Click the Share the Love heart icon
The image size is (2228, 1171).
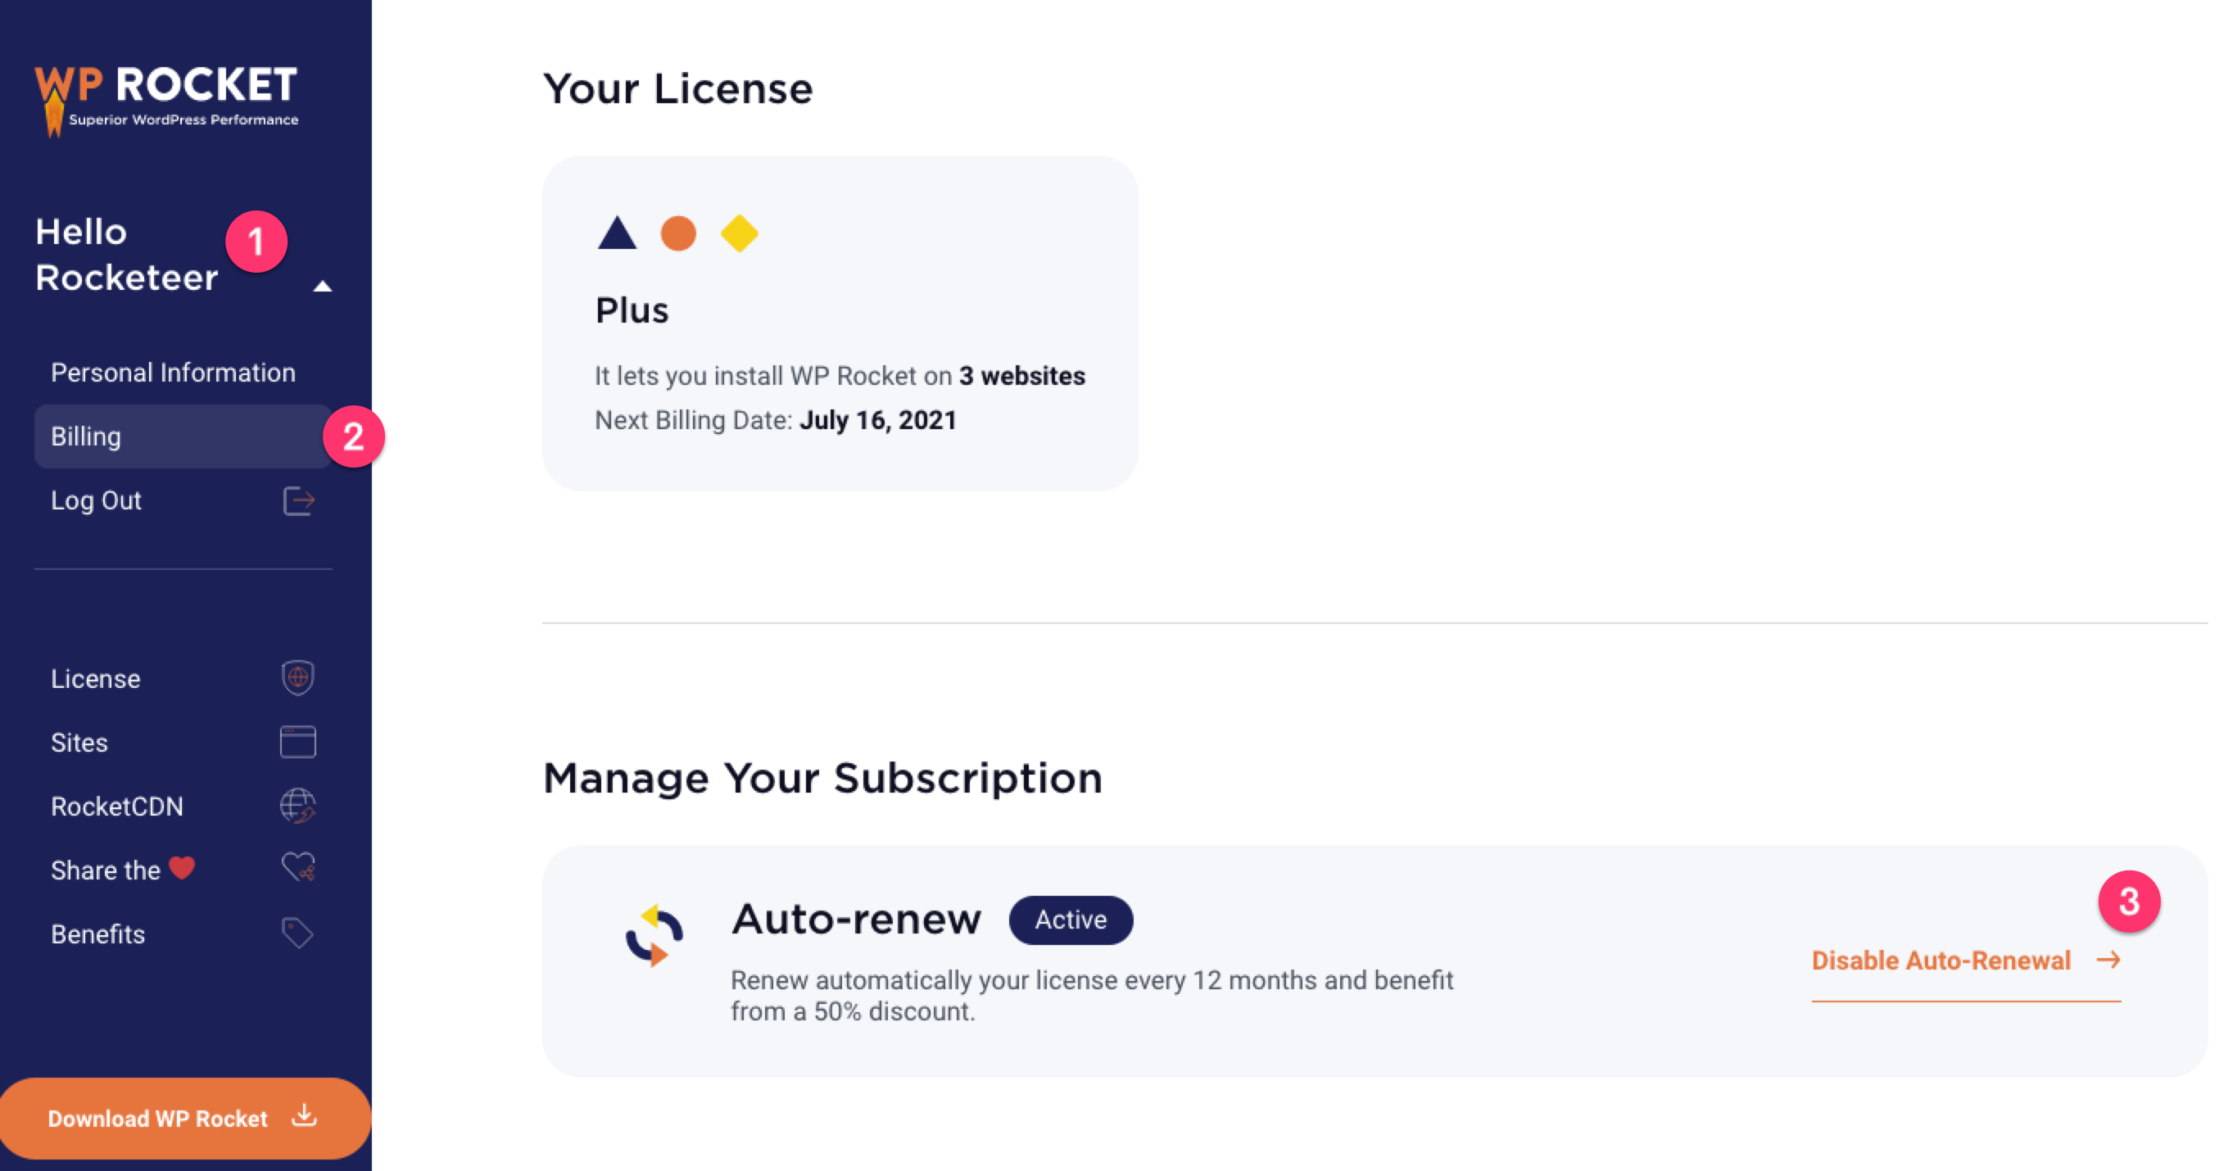coord(297,868)
